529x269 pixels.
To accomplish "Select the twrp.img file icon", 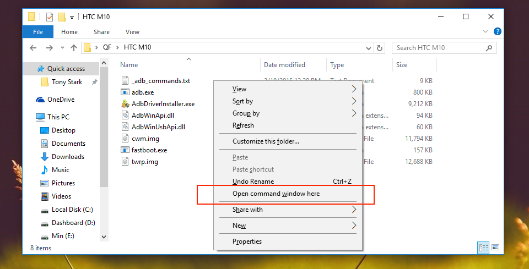I will pos(125,162).
